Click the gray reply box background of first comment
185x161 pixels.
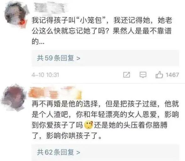(x=105, y=58)
